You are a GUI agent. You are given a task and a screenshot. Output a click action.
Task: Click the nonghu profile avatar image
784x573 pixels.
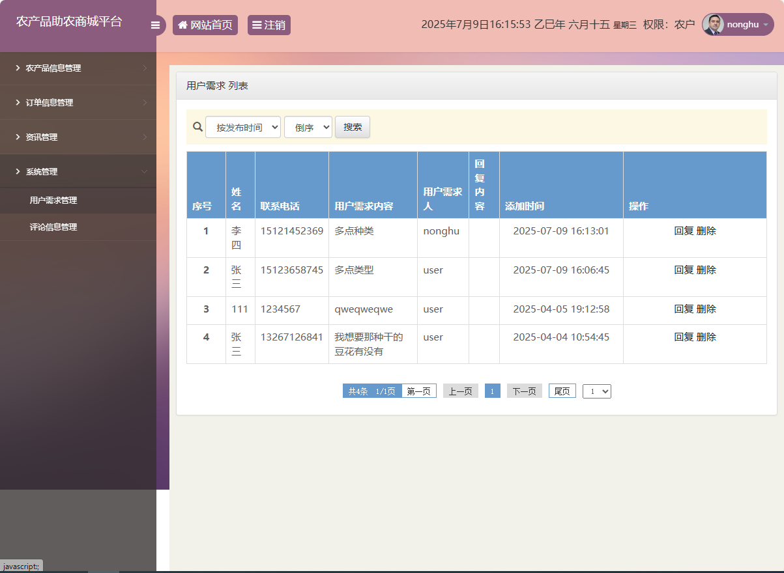coord(714,24)
